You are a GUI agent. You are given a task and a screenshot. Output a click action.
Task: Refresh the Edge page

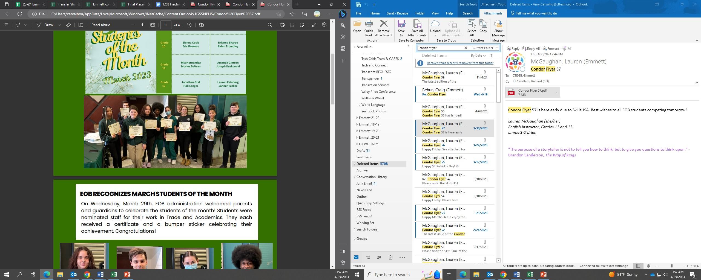pyautogui.click(x=20, y=14)
